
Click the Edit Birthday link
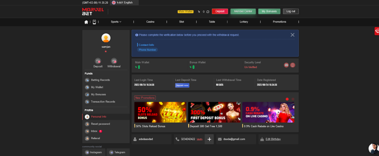point(273,139)
